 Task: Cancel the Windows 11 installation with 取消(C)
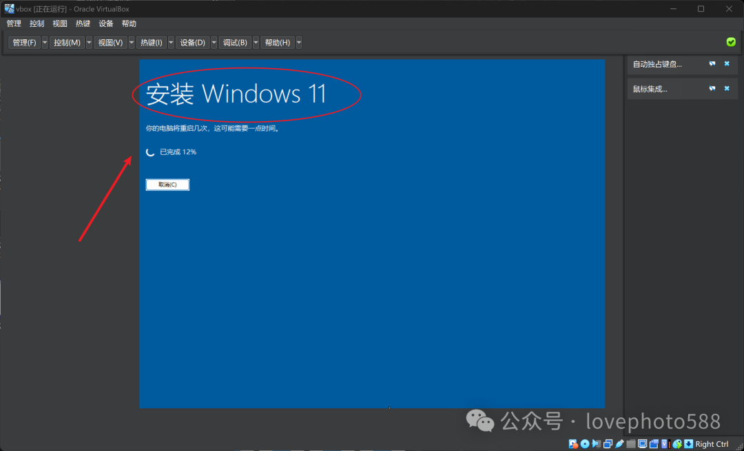pos(167,185)
